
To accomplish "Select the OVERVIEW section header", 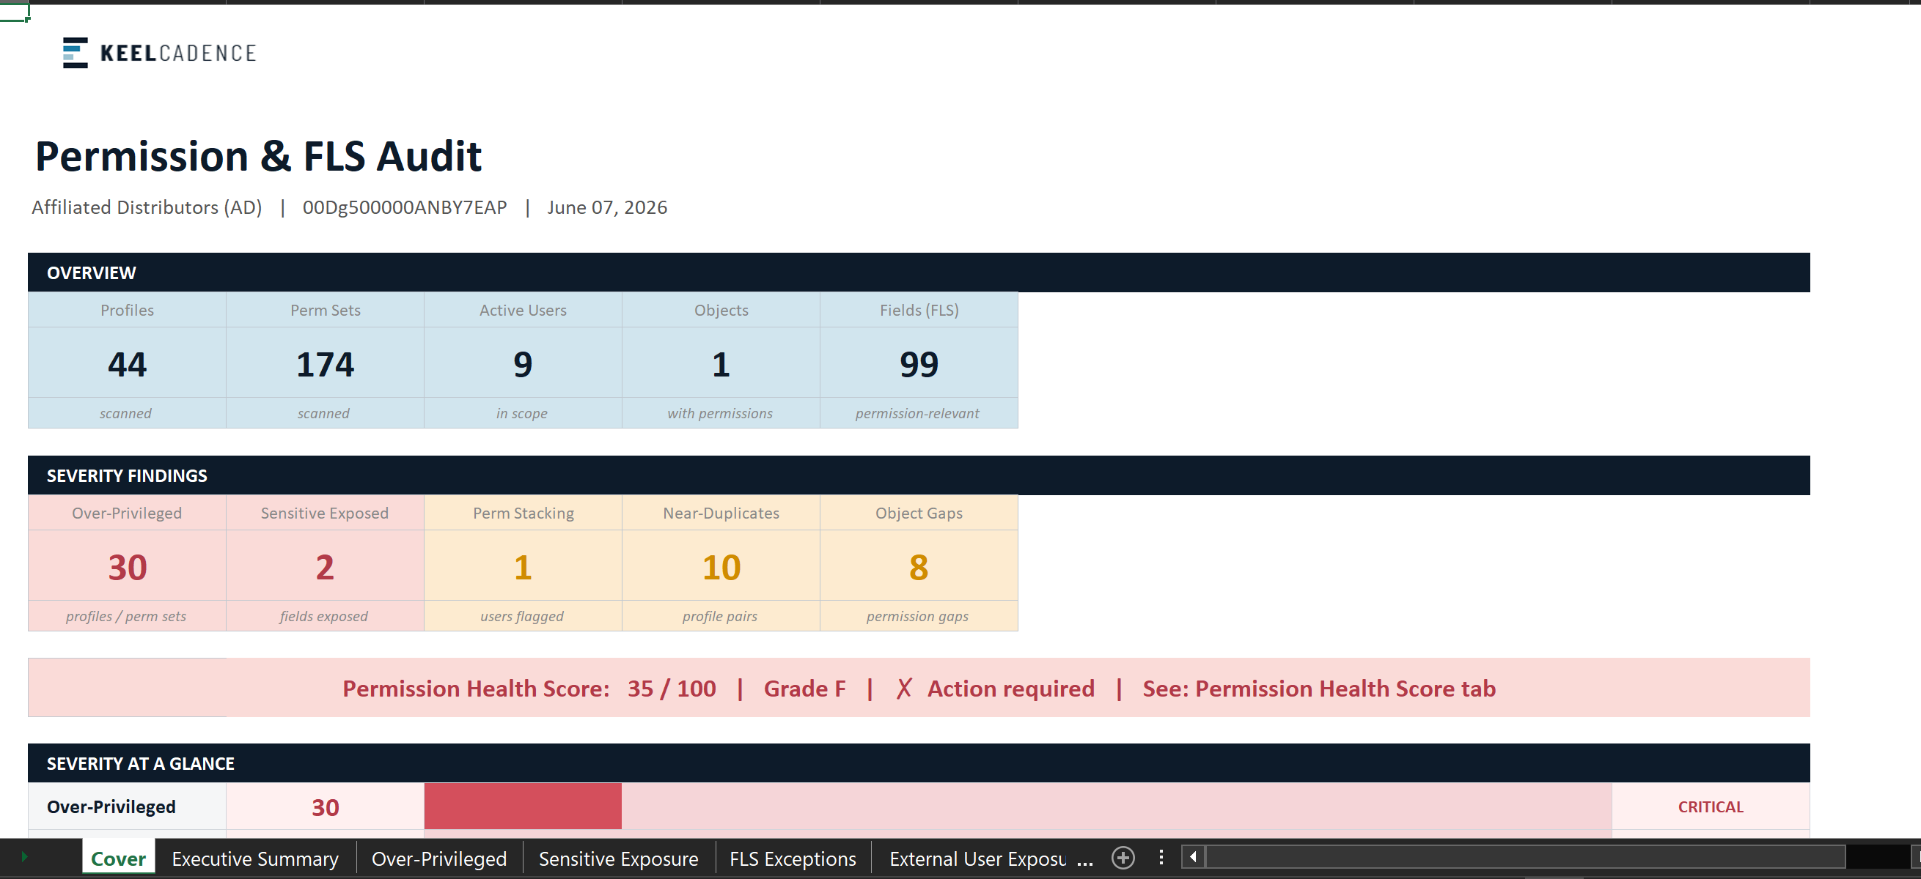I will (919, 272).
